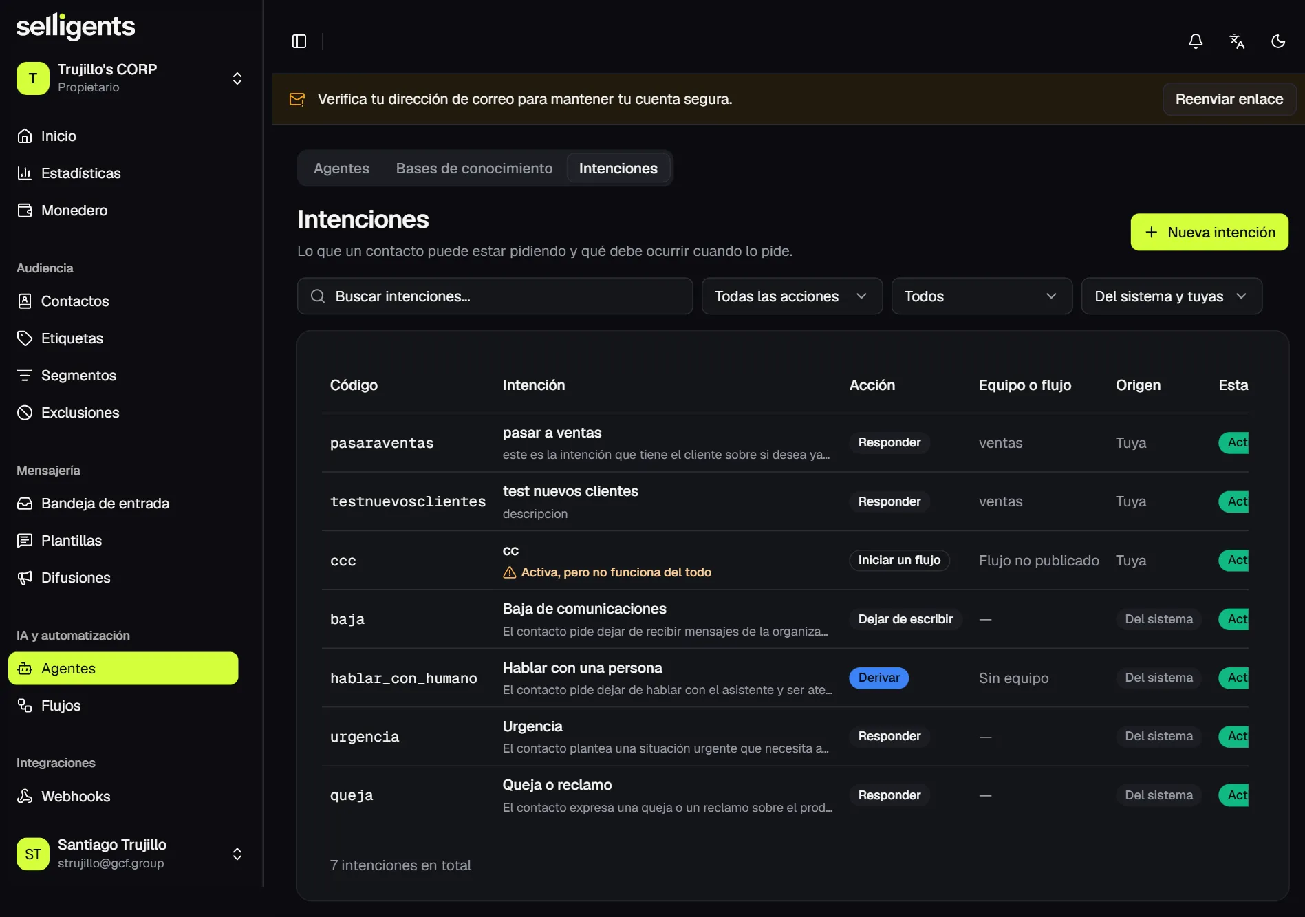
Task: Open the testnuevosclientes code cell
Action: [x=408, y=501]
